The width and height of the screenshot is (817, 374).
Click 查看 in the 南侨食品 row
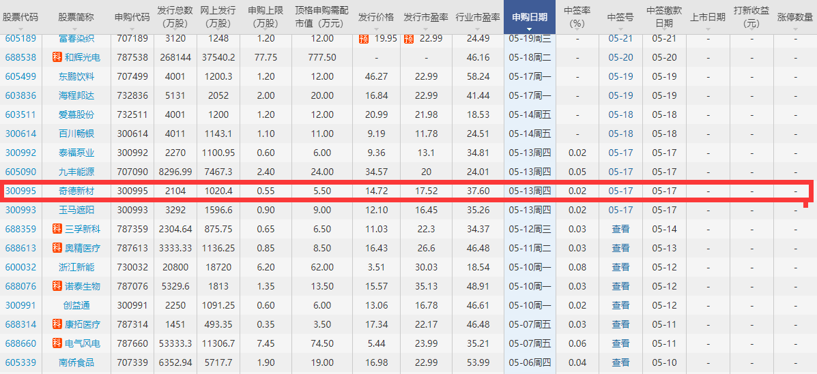point(620,362)
